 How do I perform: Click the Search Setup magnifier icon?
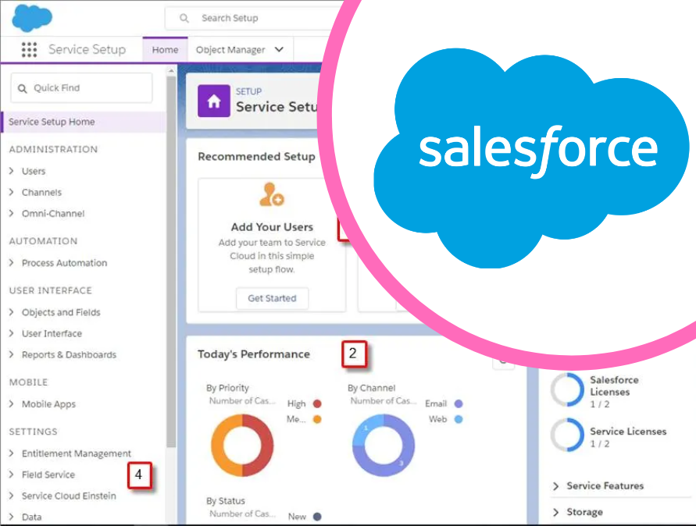tap(184, 18)
